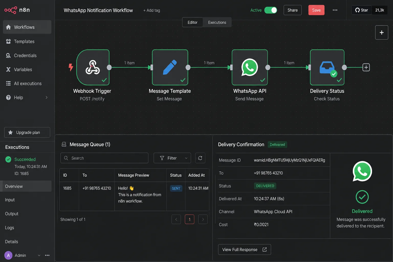Save the workflow
Viewport: 393px width, 262px height.
pyautogui.click(x=316, y=10)
